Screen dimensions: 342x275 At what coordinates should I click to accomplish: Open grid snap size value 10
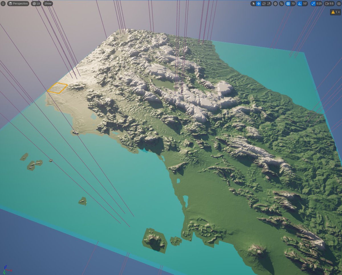coord(293,4)
